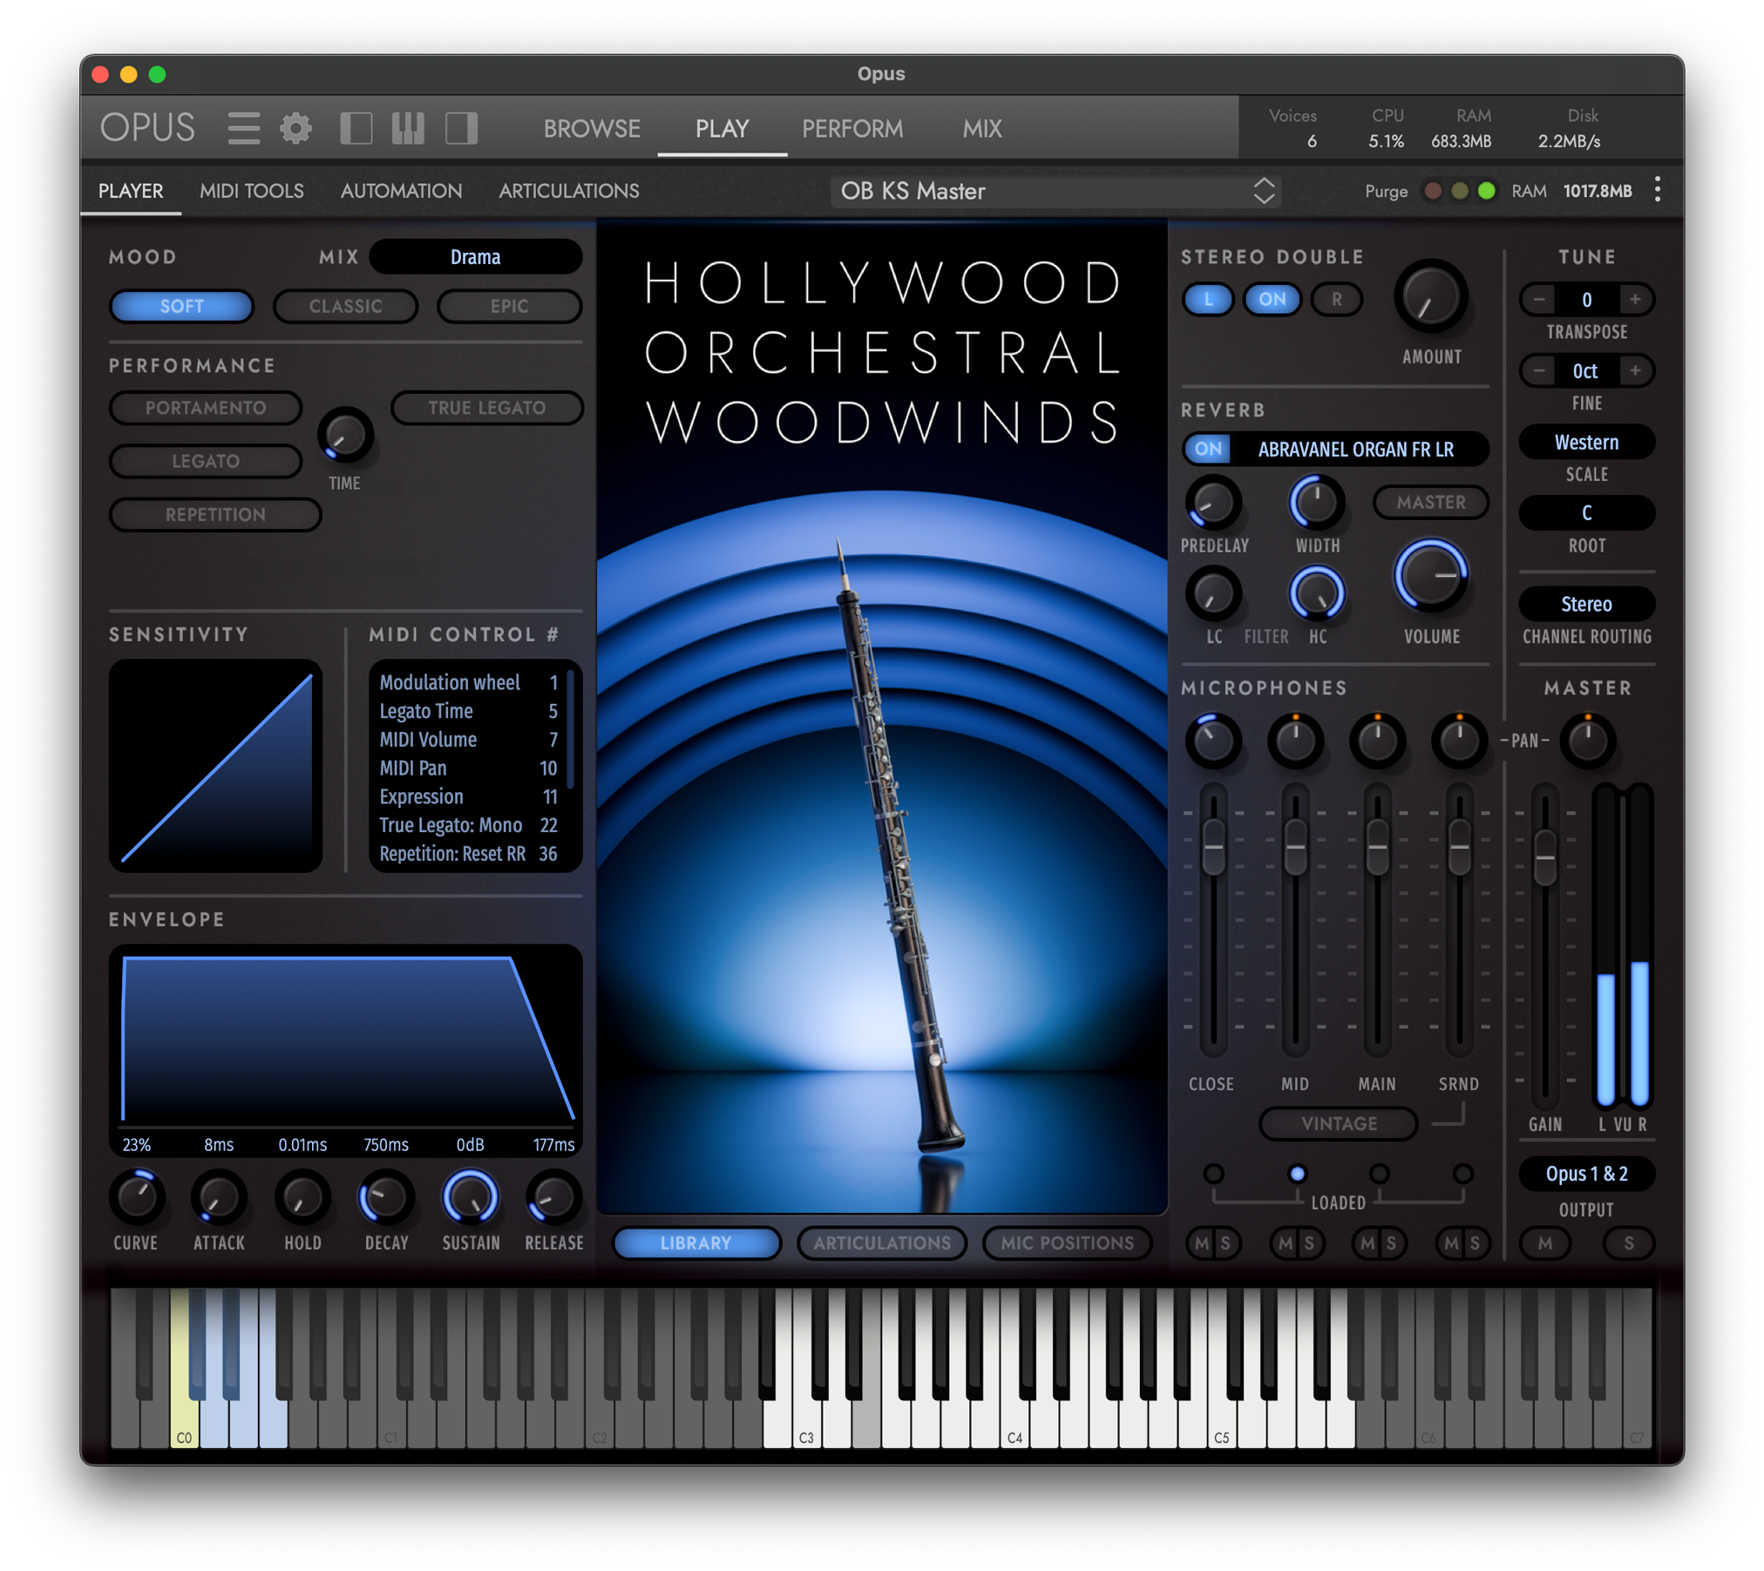Toggle the right panel view icon
This screenshot has height=1571, width=1764.
click(460, 127)
